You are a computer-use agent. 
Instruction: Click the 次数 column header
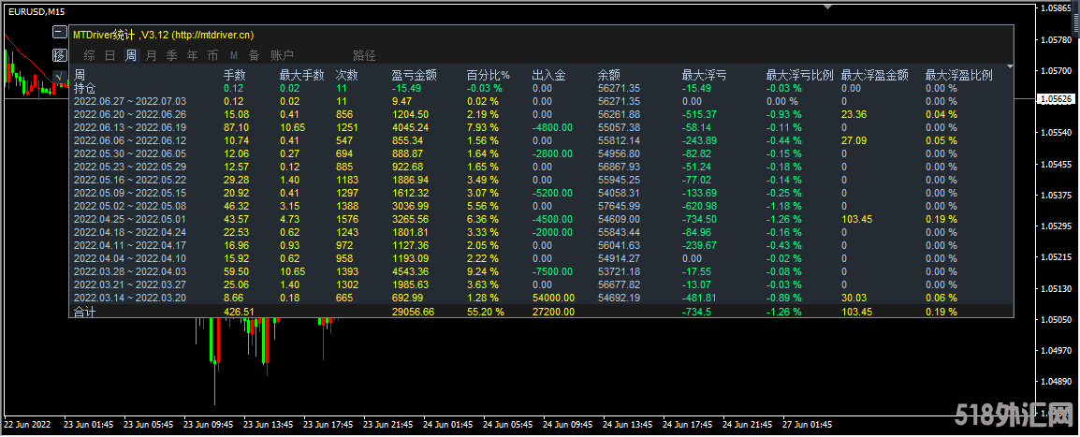tap(346, 76)
